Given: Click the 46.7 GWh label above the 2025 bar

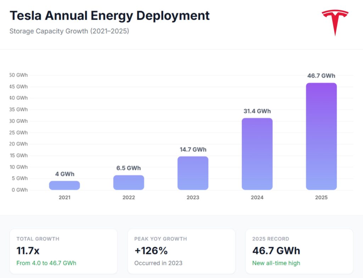Looking at the screenshot, I should [321, 75].
